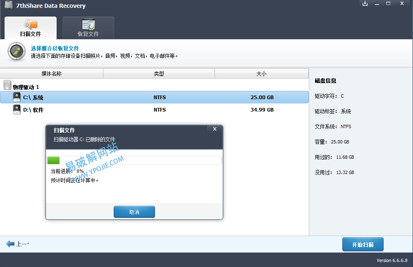Select the 物理驱动 1 tree node
This screenshot has height=267, width=413.
26,87
